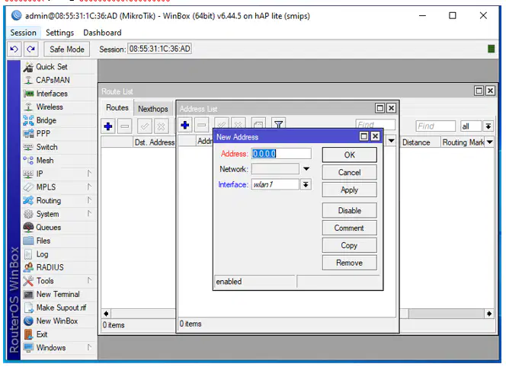Click Cancel in New Address dialog

point(350,173)
